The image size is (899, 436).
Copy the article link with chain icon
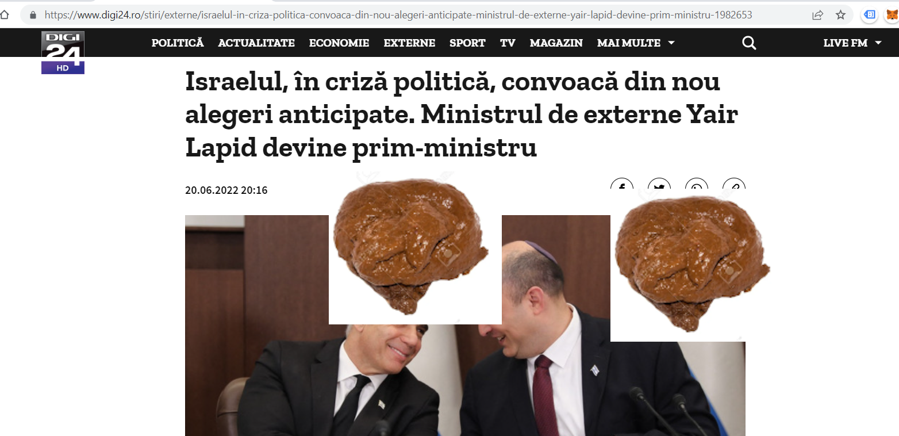pyautogui.click(x=734, y=184)
